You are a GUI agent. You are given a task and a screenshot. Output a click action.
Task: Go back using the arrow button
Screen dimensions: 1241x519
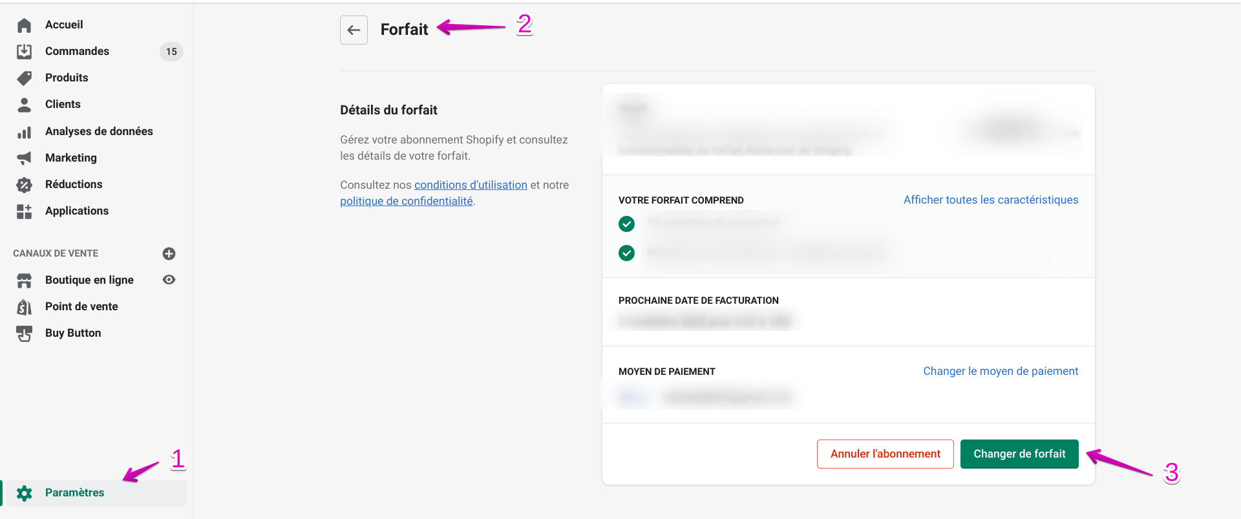pyautogui.click(x=354, y=30)
